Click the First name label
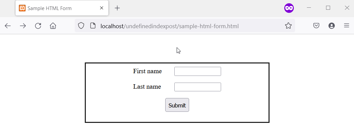 click(x=147, y=71)
